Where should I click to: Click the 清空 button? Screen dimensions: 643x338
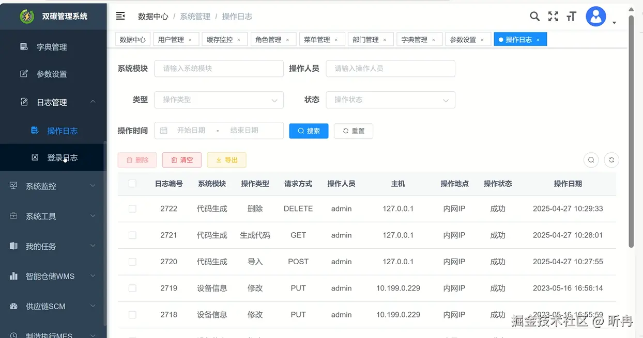tap(181, 160)
